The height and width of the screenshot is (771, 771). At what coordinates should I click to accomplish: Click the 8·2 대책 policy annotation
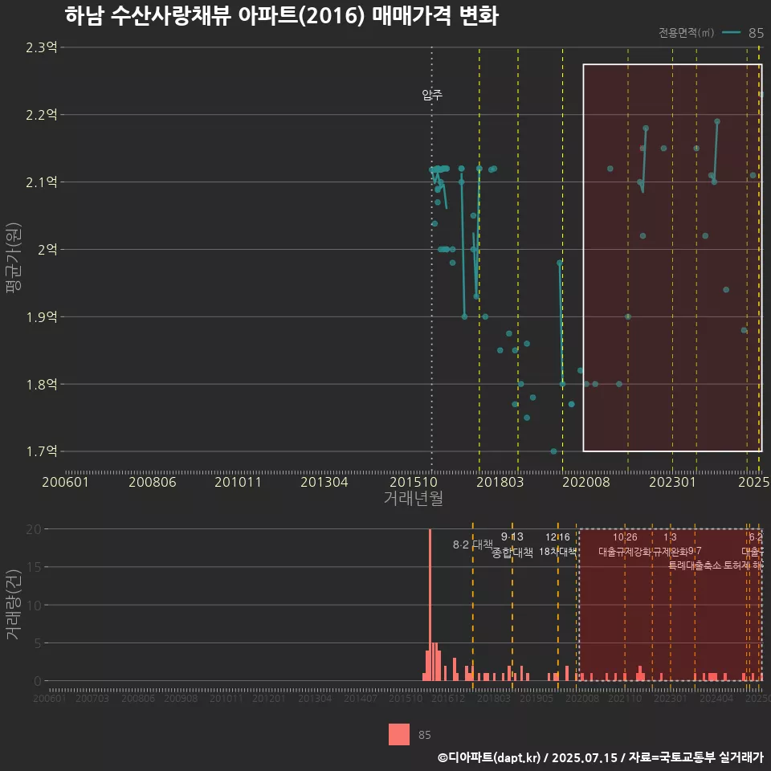pos(472,545)
